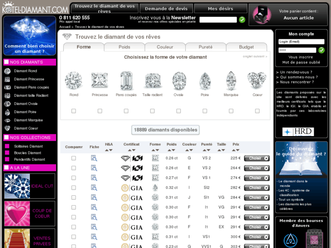
Task: Select the Rond diamond shape image
Action: click(x=73, y=81)
